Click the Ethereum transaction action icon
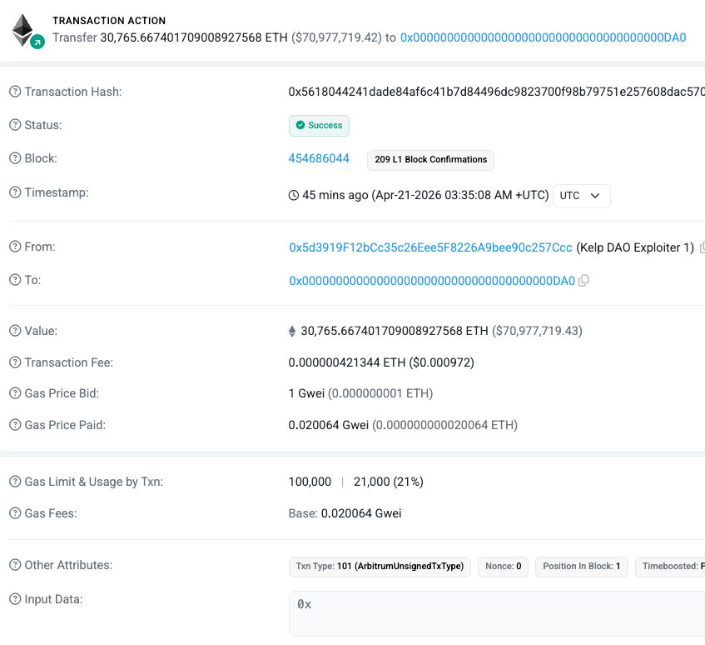 click(x=27, y=31)
